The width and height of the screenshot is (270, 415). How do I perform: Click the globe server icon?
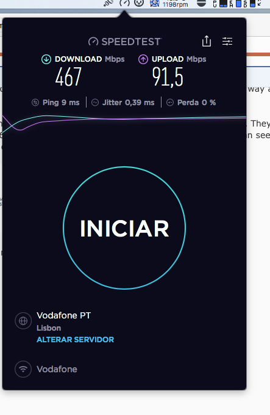(x=23, y=321)
